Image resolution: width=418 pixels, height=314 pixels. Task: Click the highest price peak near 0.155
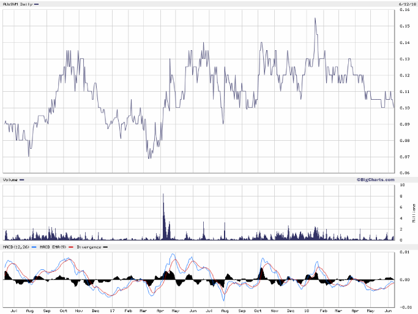point(315,18)
